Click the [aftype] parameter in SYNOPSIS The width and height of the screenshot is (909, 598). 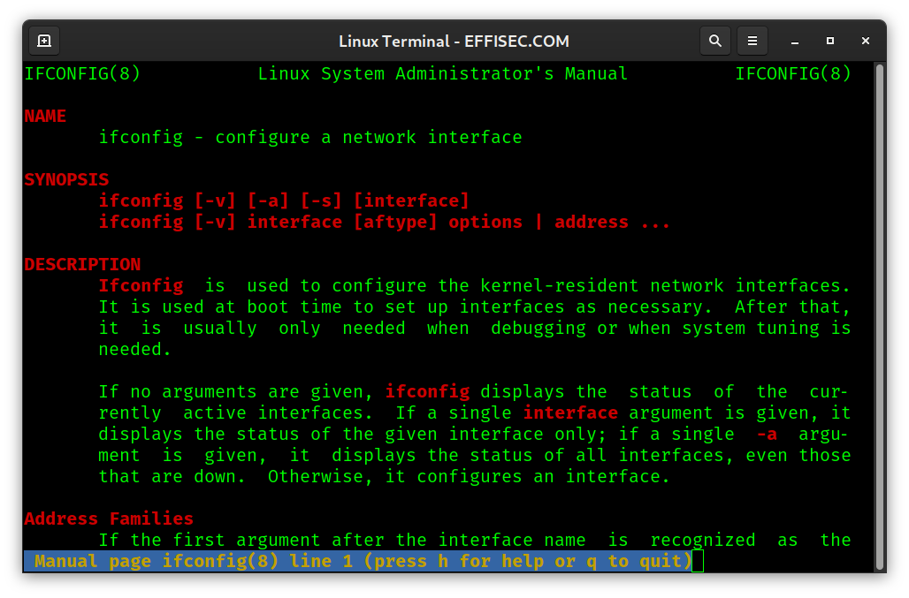coord(395,222)
